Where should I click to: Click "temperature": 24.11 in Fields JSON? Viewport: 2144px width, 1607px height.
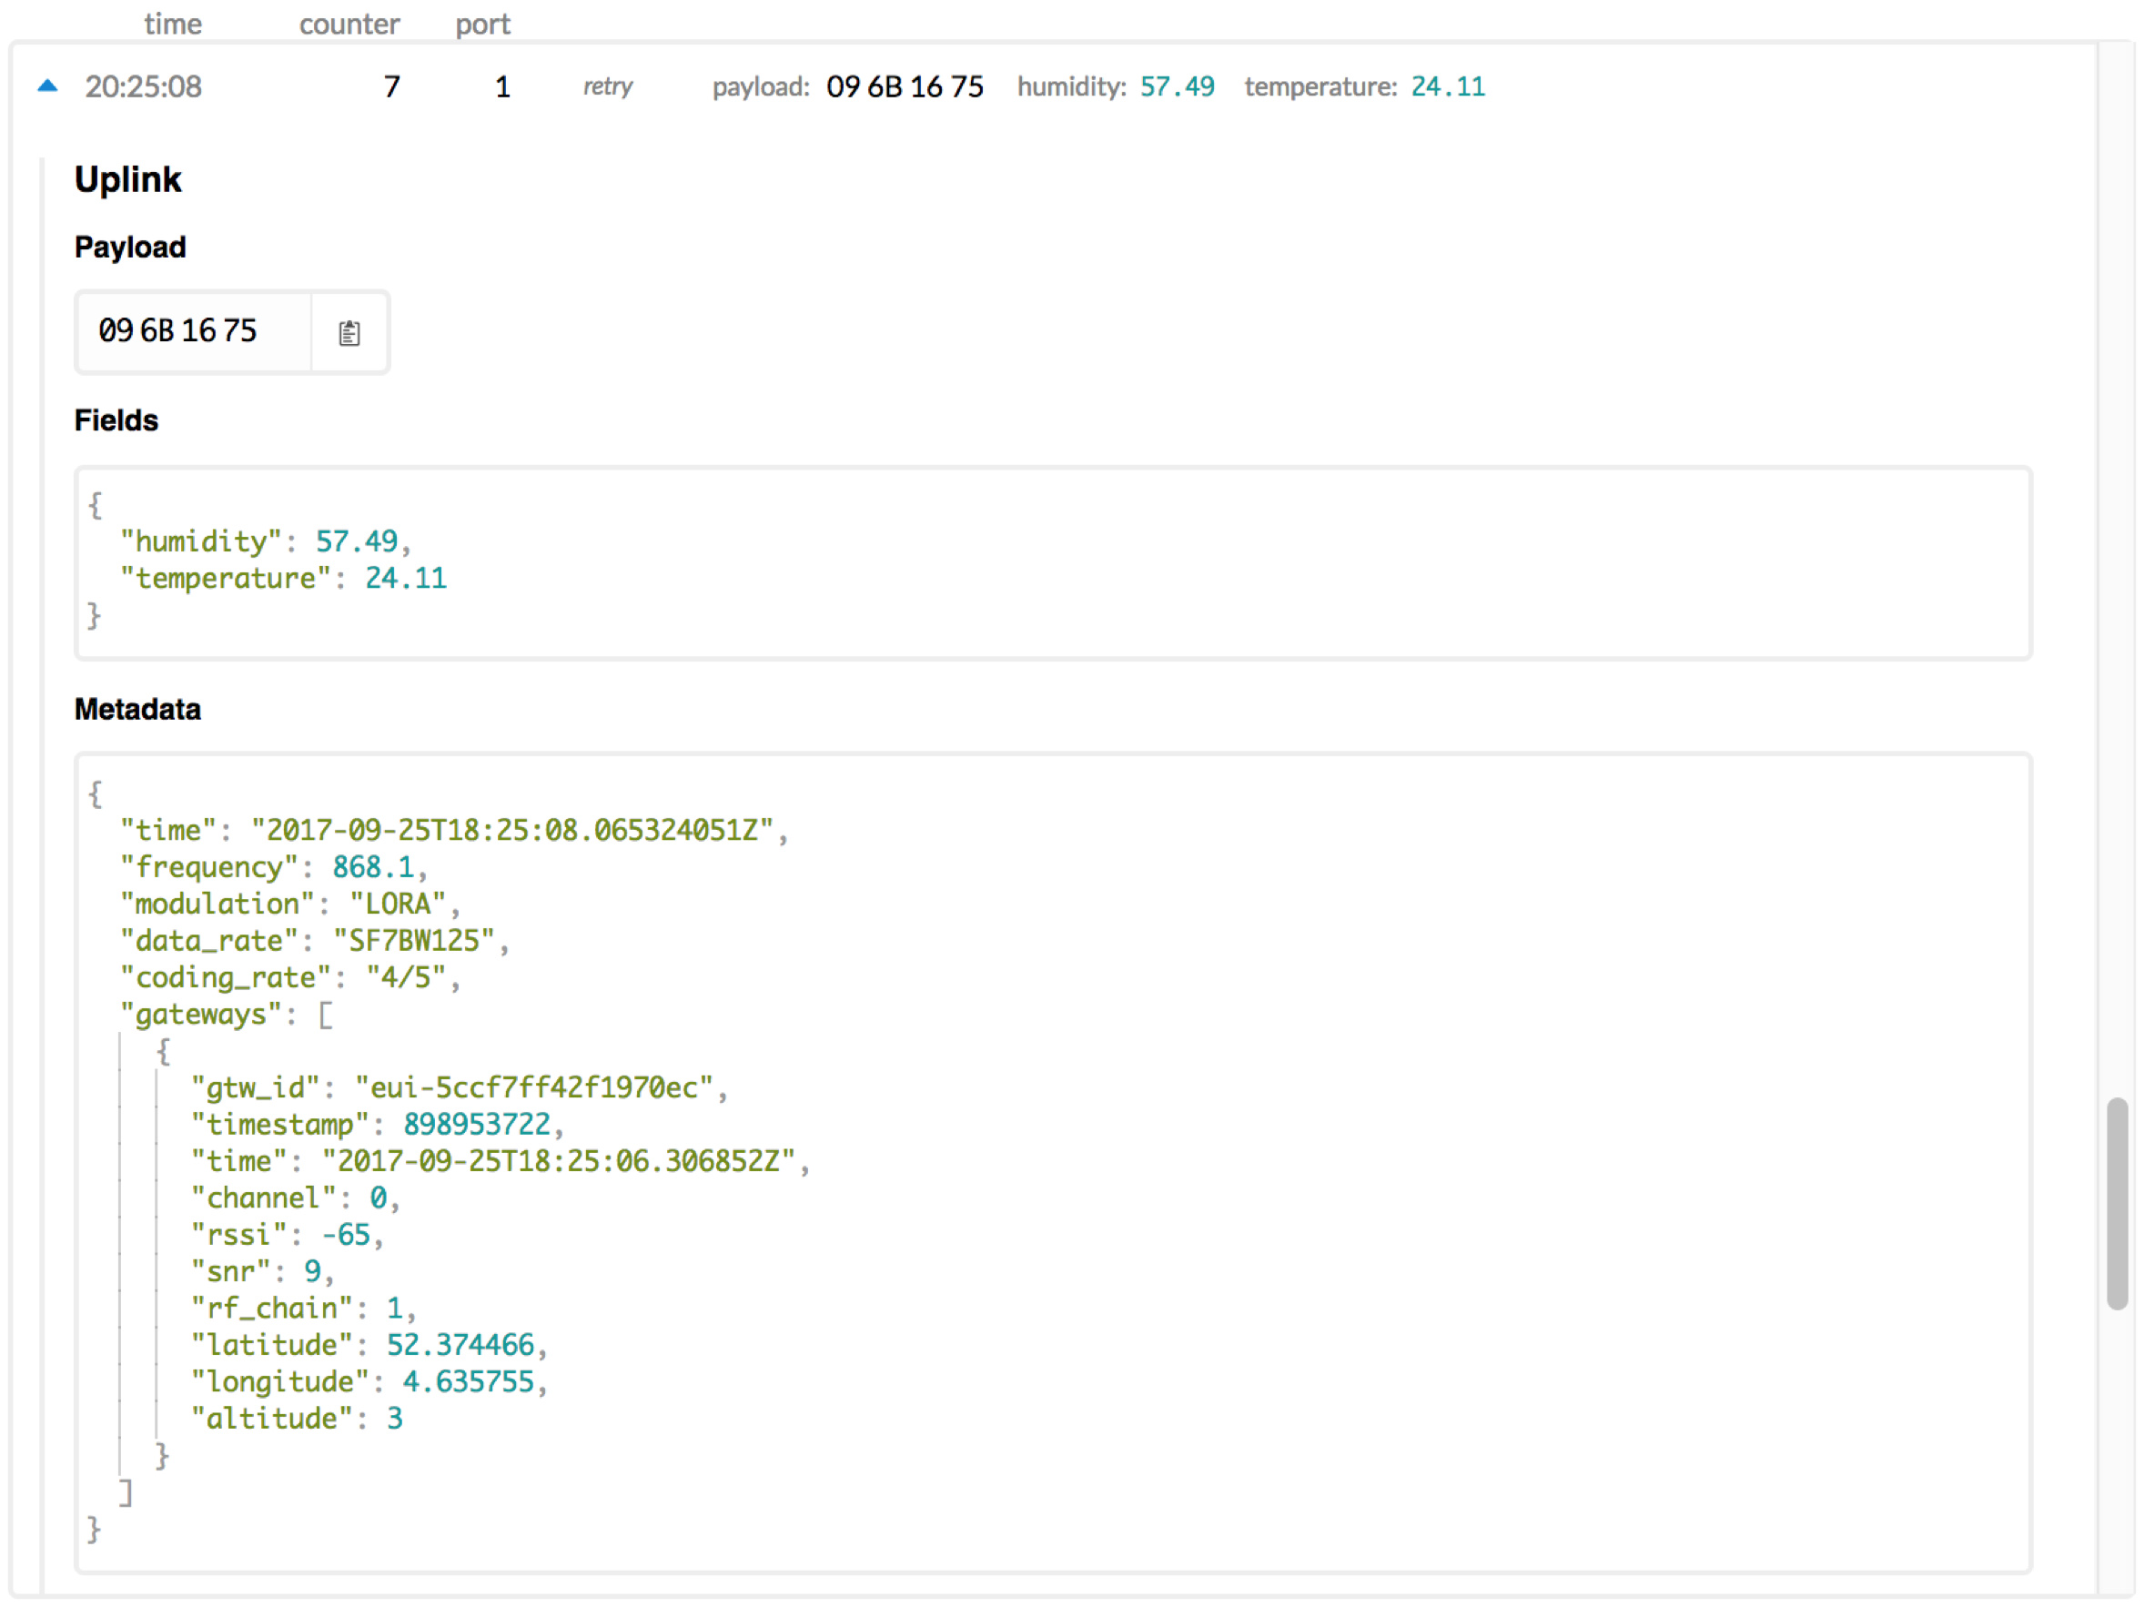[283, 578]
